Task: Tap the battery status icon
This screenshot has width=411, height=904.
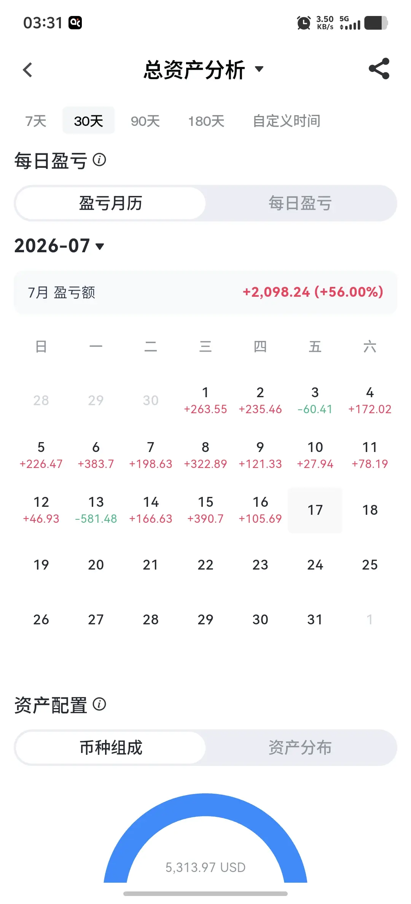Action: tap(376, 23)
